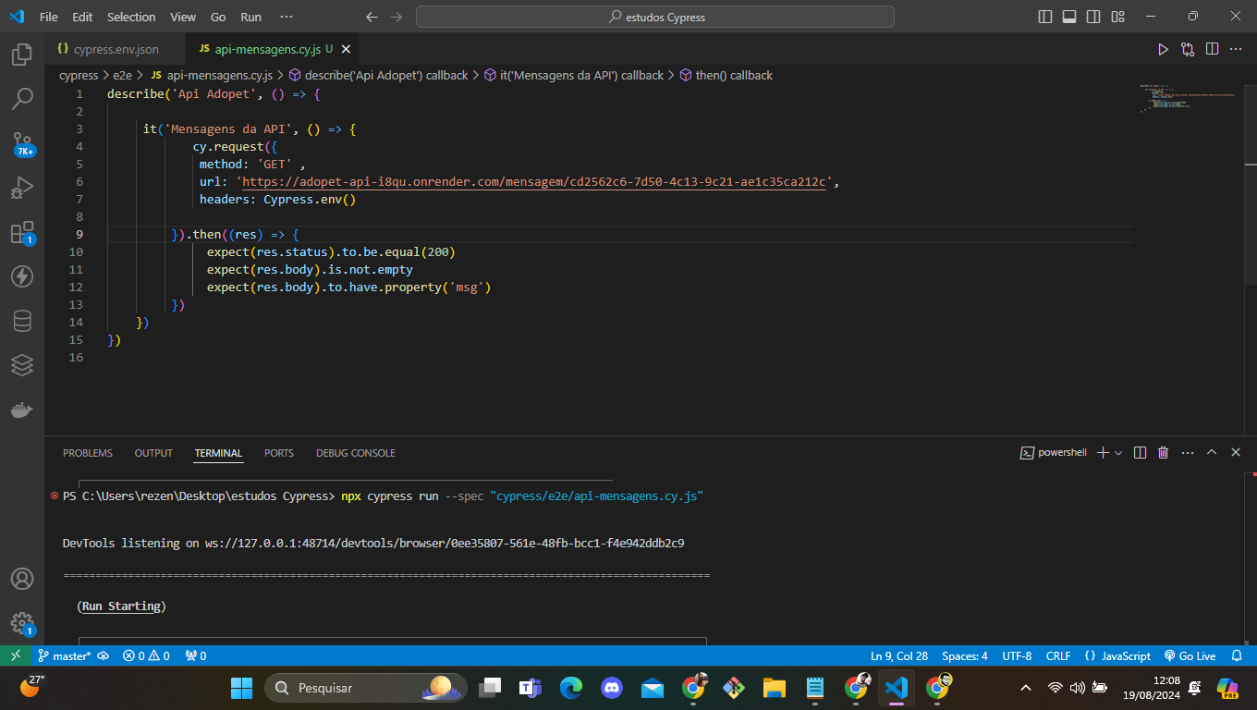
Task: Open notifications bell in status bar
Action: tap(1237, 655)
